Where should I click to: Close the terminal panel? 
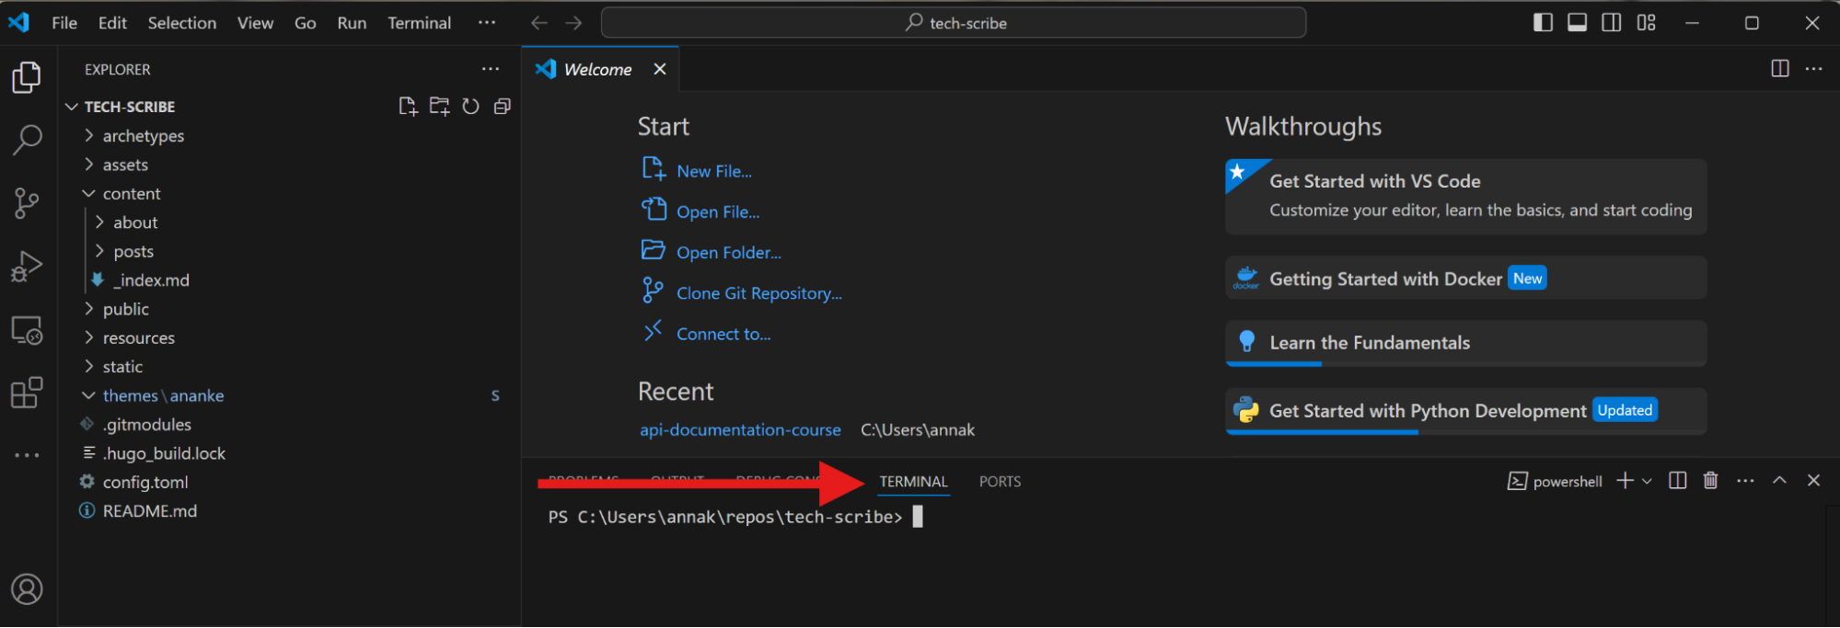(x=1814, y=481)
